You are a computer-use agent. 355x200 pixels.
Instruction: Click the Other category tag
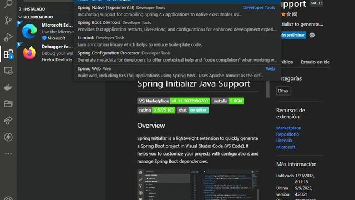283,91
